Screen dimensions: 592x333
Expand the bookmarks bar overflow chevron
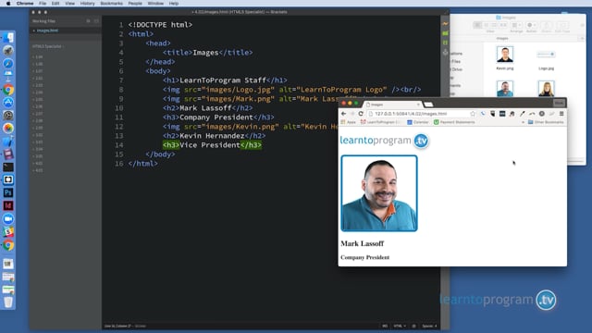tap(523, 122)
